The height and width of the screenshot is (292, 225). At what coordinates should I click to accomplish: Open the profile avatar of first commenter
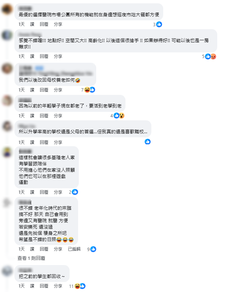[x=7, y=9]
